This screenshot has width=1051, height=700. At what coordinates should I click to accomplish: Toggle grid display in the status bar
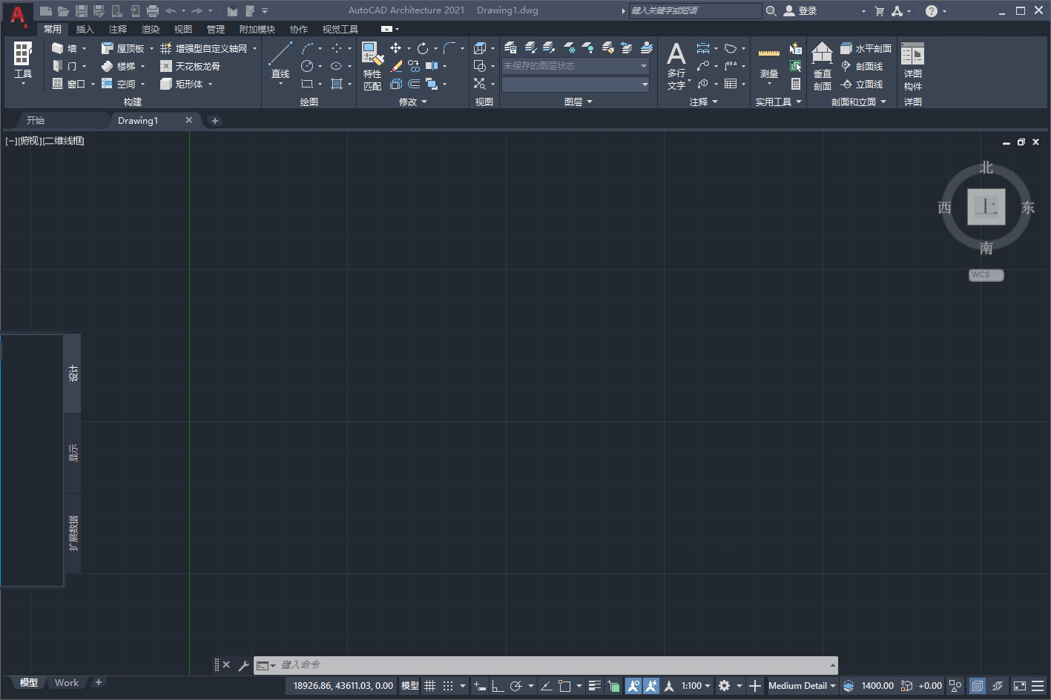tap(429, 685)
